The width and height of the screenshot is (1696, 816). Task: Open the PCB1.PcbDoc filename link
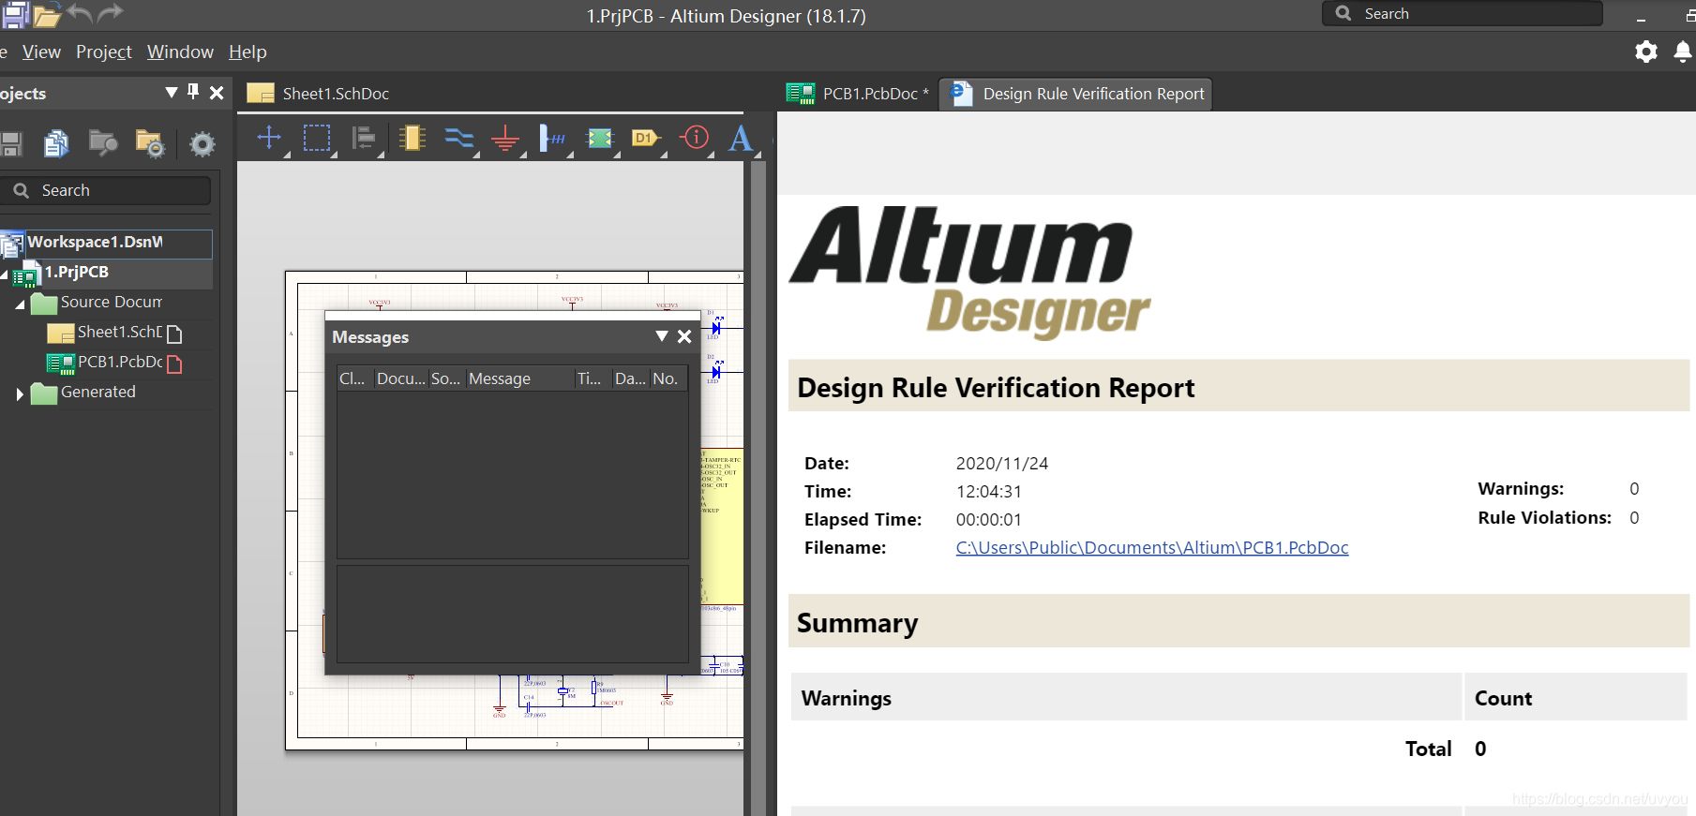tap(1151, 548)
